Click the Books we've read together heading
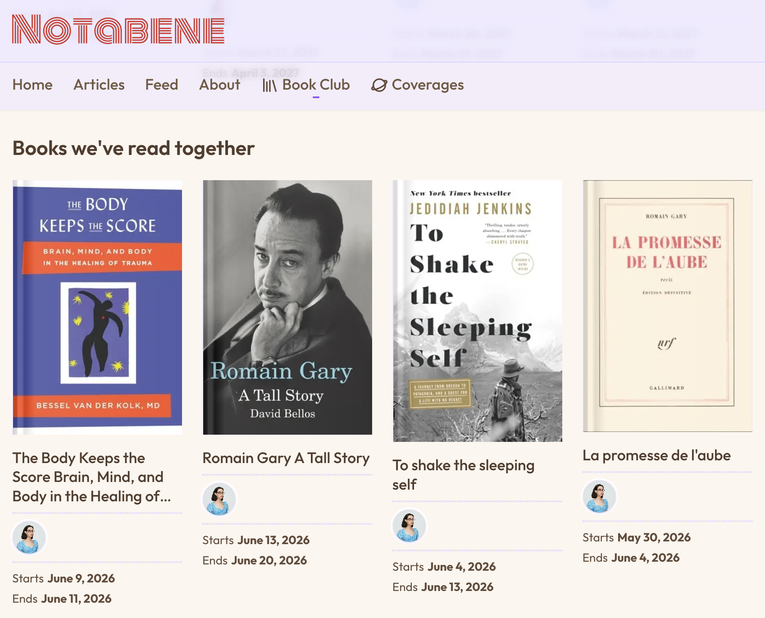 (133, 148)
